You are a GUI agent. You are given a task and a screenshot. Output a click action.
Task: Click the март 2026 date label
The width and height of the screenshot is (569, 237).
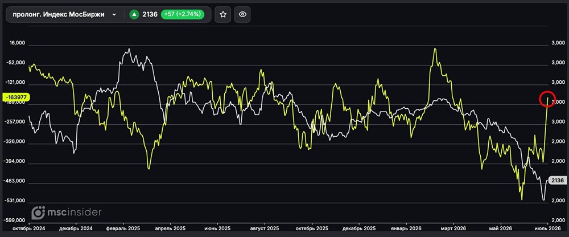click(x=453, y=228)
